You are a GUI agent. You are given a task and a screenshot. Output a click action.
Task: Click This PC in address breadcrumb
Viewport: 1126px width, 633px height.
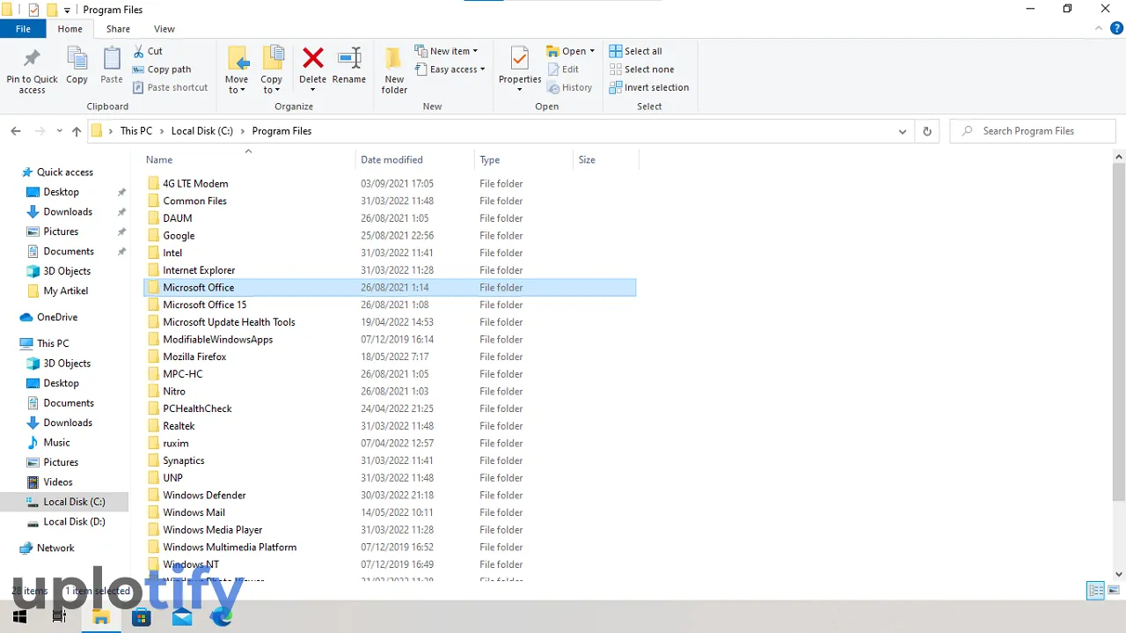coord(136,131)
